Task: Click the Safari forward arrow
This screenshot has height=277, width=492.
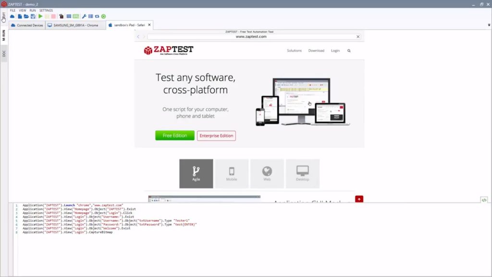Action: click(144, 37)
